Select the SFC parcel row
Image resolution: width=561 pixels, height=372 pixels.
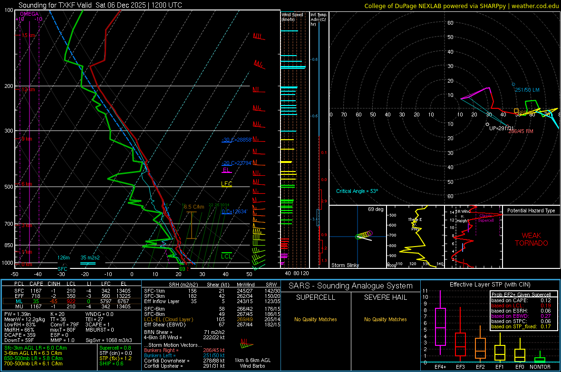(72, 291)
